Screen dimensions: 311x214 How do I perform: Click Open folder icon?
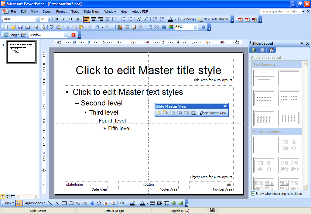click(13, 27)
